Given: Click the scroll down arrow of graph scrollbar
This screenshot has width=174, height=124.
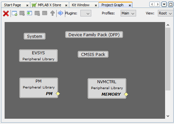Looking at the screenshot, I should [168, 116].
